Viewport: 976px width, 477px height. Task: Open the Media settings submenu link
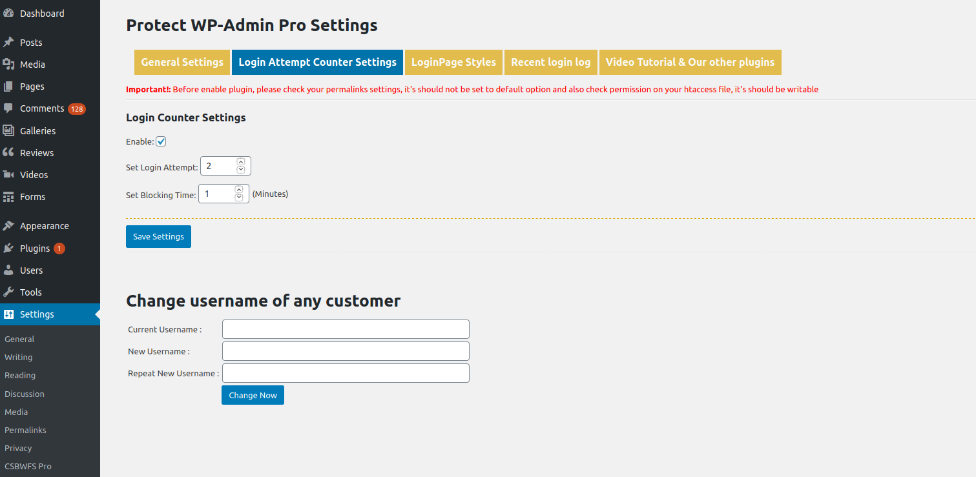16,412
